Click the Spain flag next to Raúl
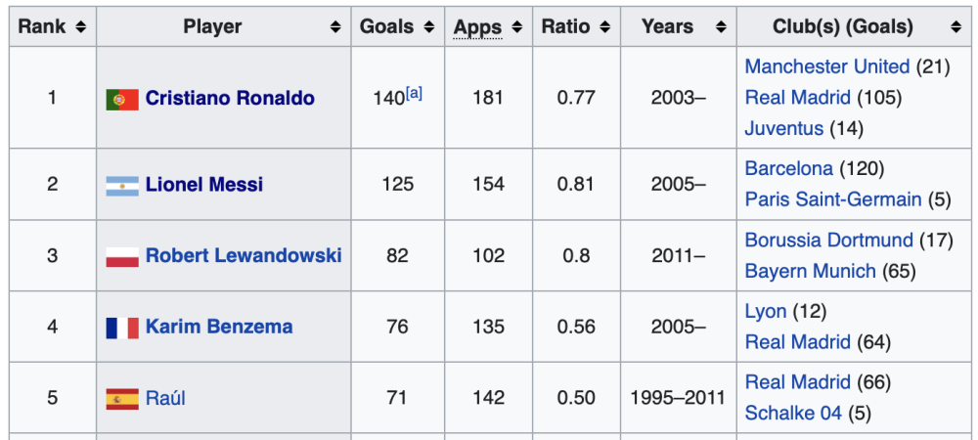Image resolution: width=978 pixels, height=440 pixels. pyautogui.click(x=122, y=398)
